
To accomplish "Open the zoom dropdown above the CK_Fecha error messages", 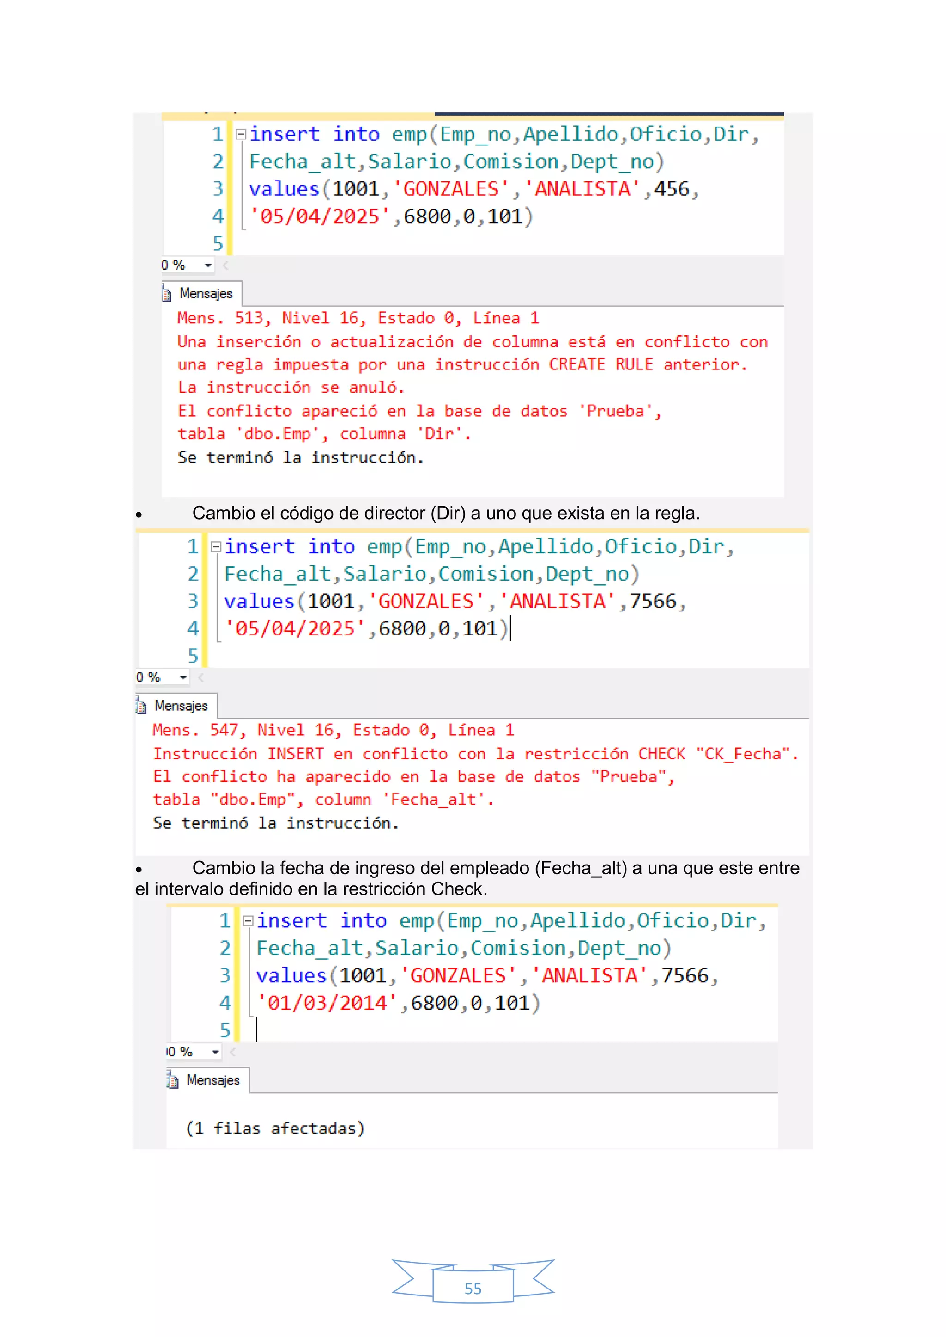I will (x=183, y=678).
